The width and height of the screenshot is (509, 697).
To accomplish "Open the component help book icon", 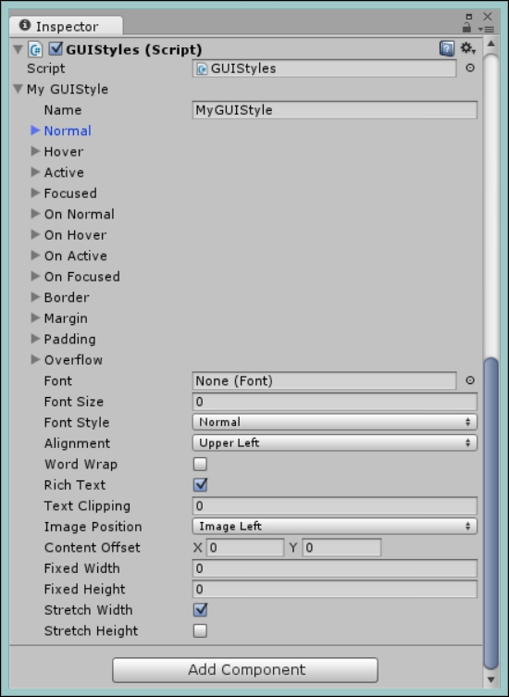I will (447, 48).
